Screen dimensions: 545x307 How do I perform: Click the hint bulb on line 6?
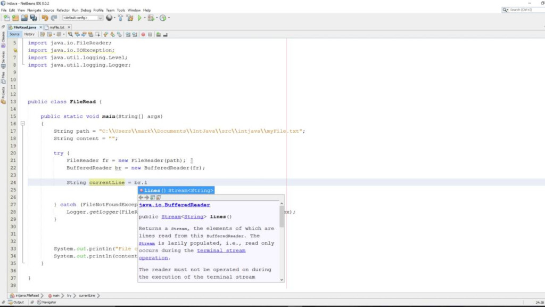[x=15, y=50]
